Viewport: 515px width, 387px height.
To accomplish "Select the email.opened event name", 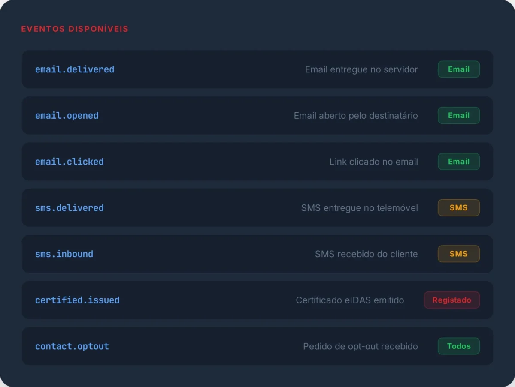I will tap(67, 115).
